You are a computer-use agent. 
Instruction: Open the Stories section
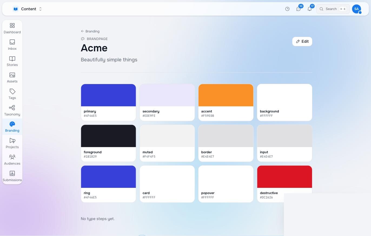[12, 61]
